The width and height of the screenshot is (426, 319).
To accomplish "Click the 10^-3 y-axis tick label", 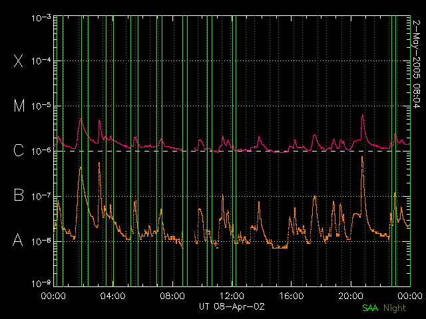I will [x=41, y=18].
